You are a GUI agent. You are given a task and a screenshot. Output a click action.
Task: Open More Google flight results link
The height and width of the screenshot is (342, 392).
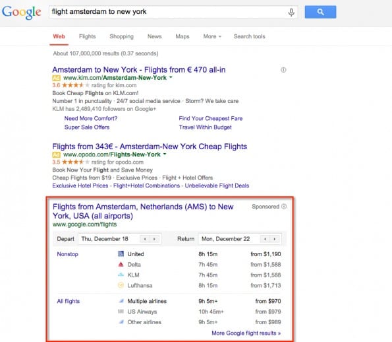(x=246, y=333)
